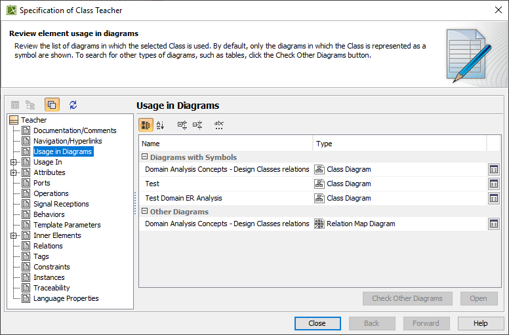509x335 pixels.
Task: Click the Close button
Action: point(317,323)
